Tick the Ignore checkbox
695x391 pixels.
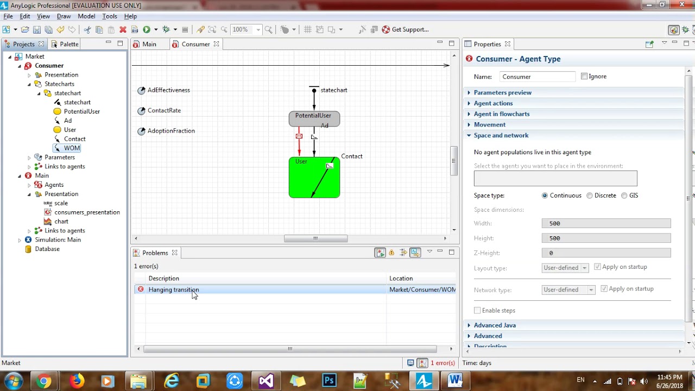click(x=584, y=77)
